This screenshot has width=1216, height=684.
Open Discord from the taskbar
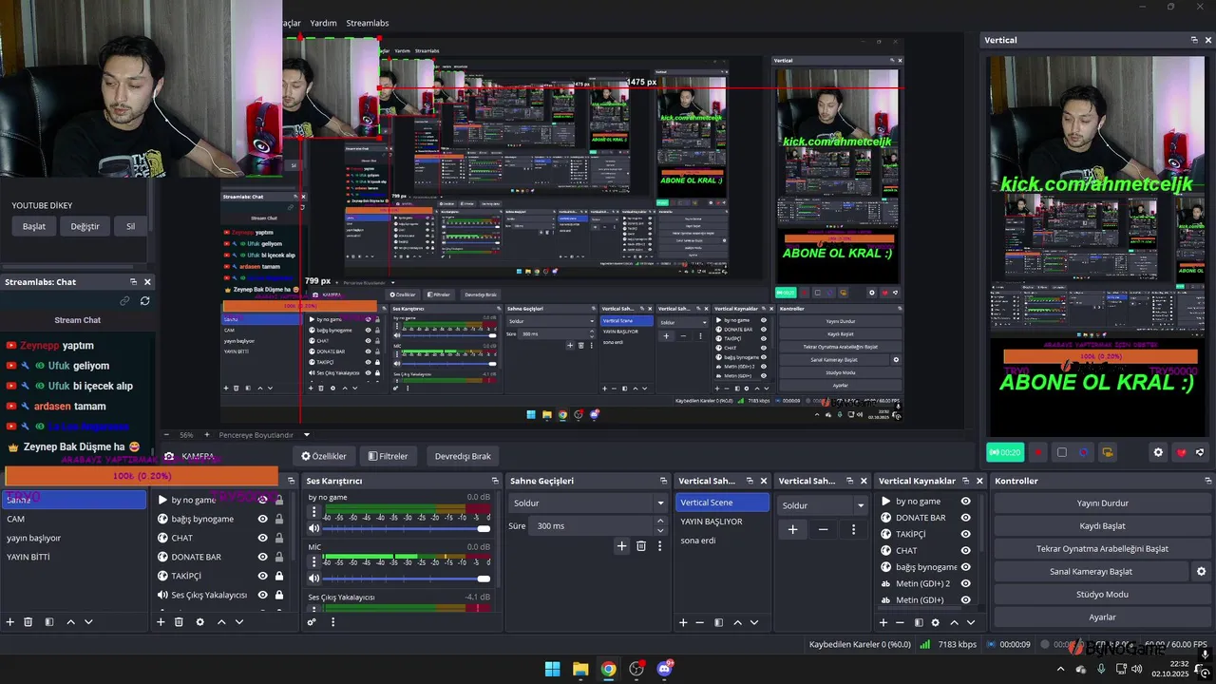click(x=664, y=669)
